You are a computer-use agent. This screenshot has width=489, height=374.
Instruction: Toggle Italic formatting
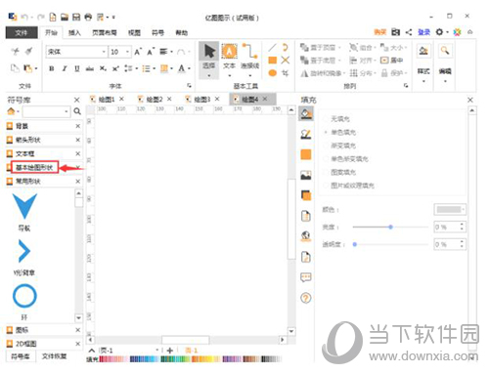tap(65, 68)
